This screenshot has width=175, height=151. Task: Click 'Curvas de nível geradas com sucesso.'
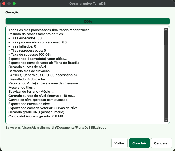38,100
